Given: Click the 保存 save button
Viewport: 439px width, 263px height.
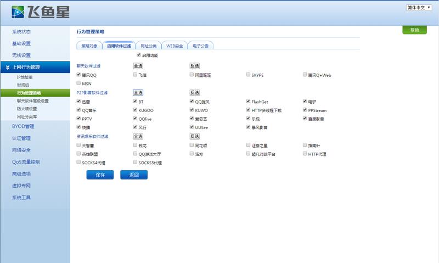Looking at the screenshot, I should tap(99, 175).
